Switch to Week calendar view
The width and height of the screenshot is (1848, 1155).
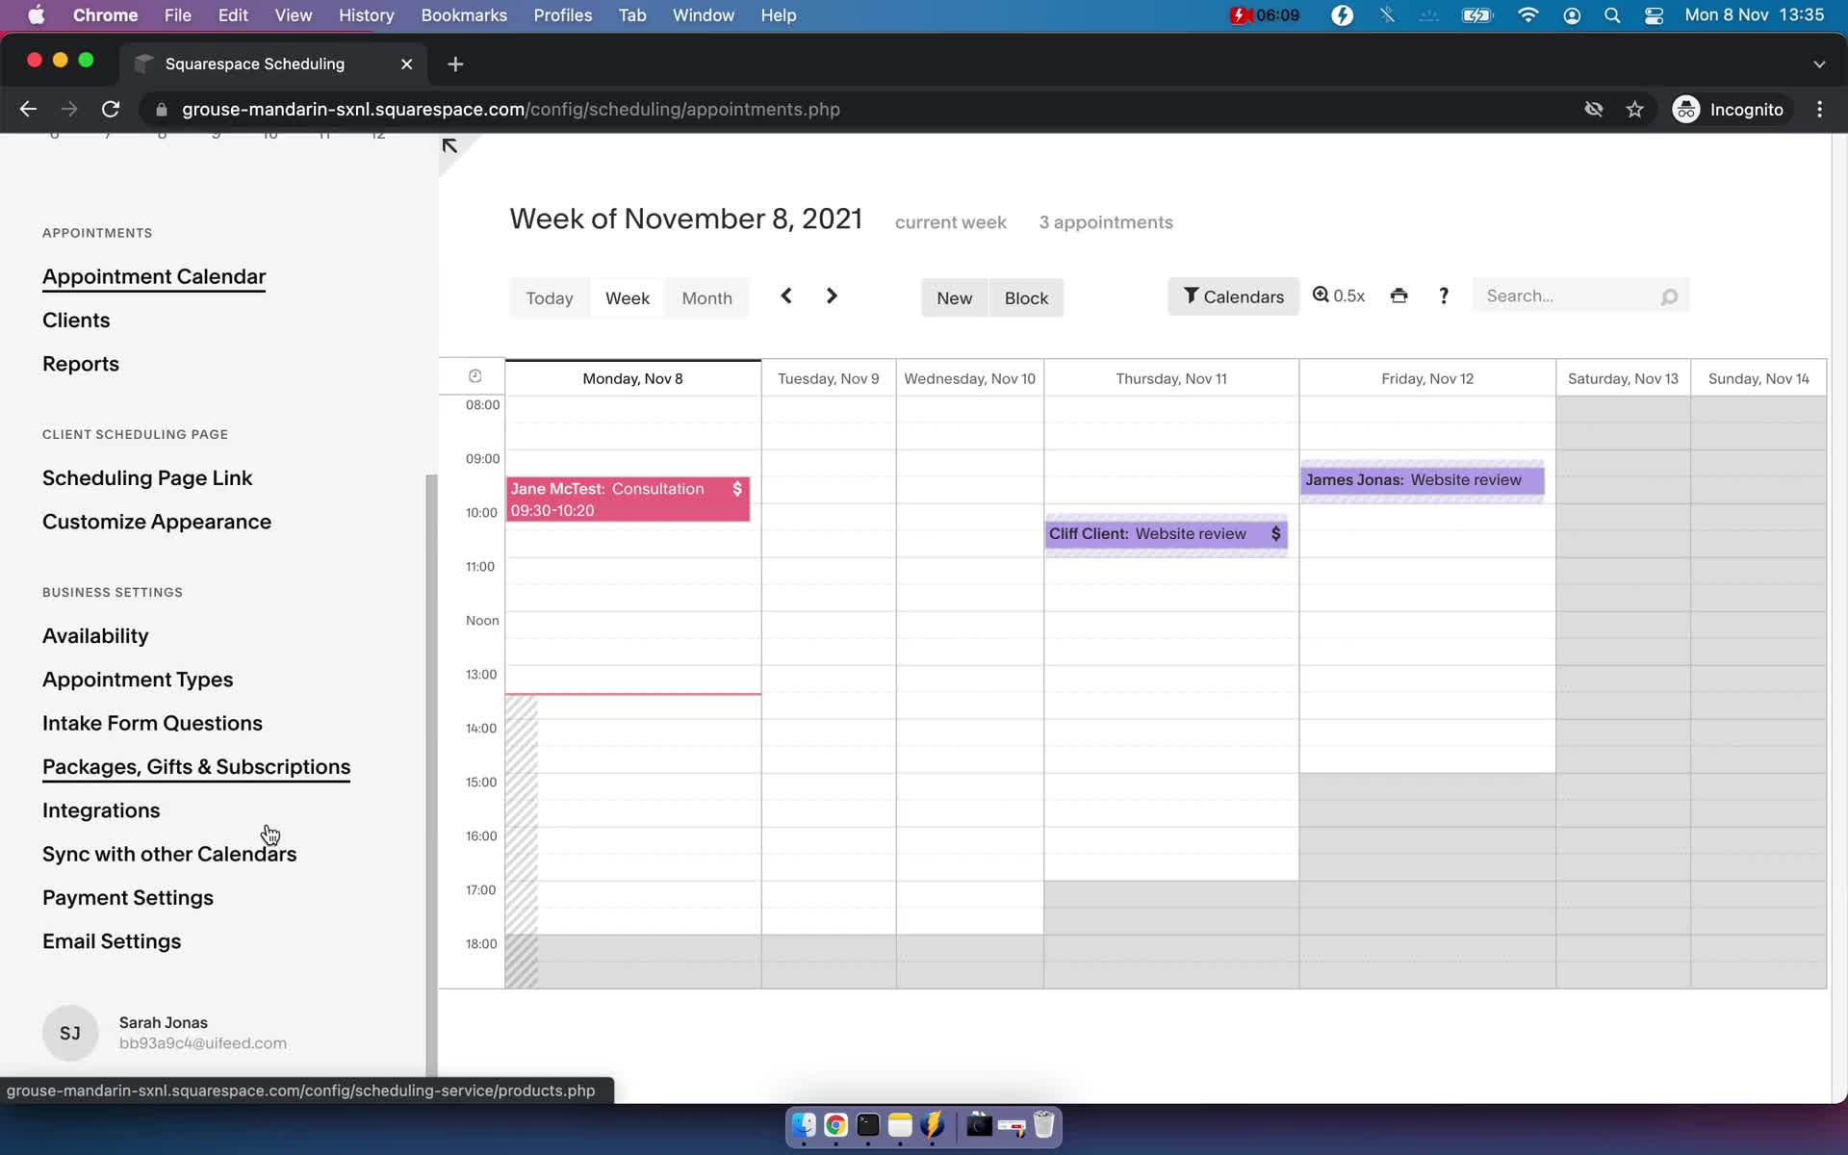pyautogui.click(x=628, y=296)
